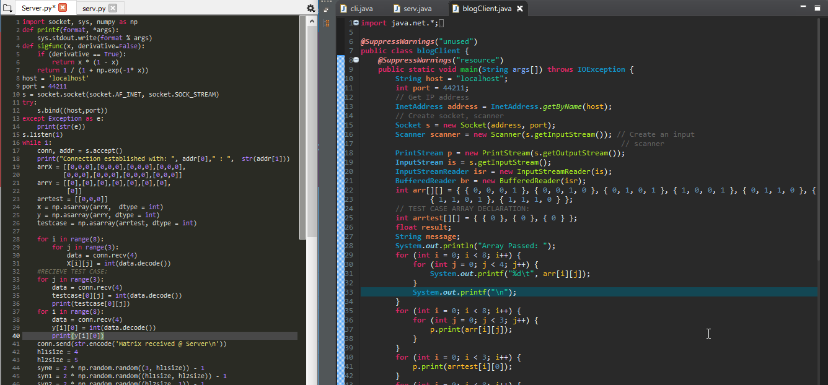The width and height of the screenshot is (828, 385).
Task: Close the blogClient.java tab
Action: [x=520, y=9]
